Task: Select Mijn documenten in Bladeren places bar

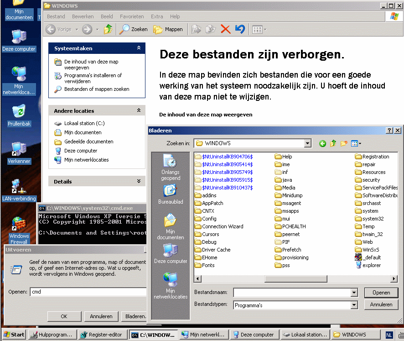Action: [x=170, y=227]
